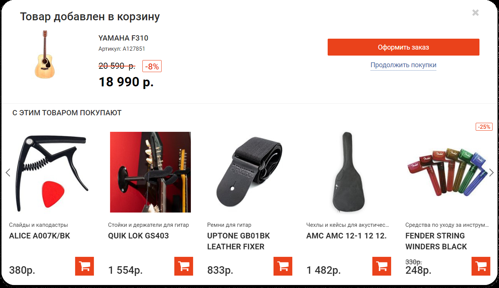Add Fender String Winders to cart

(481, 266)
